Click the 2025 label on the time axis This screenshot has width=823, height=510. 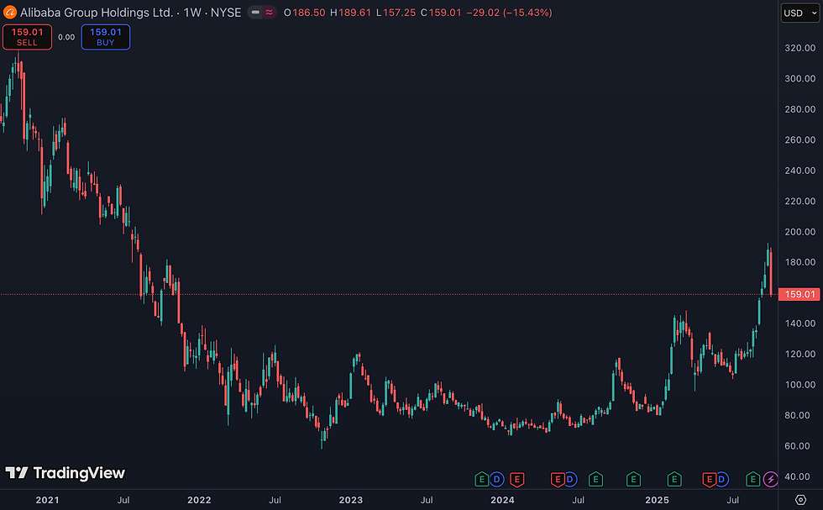pyautogui.click(x=657, y=500)
